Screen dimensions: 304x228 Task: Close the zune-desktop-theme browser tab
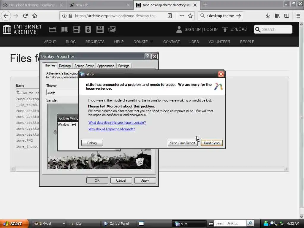click(x=195, y=5)
